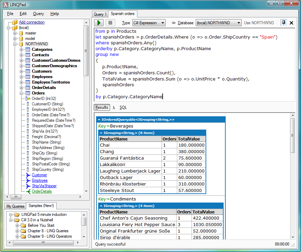Switch to the Query 1 tab
Image resolution: width=301 pixels, height=252 pixels.
tap(100, 14)
